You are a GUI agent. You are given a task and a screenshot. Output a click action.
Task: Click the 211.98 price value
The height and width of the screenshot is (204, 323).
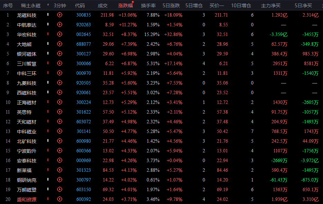click(107, 15)
